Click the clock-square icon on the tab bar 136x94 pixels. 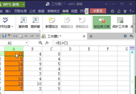pos(125,36)
